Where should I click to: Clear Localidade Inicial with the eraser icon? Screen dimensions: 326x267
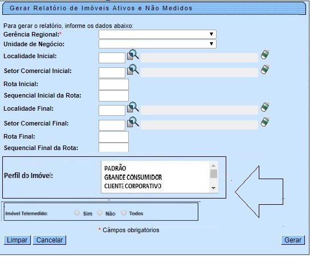pos(265,55)
